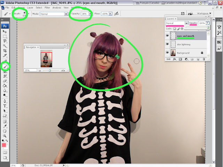Click the Navigator zoom slider
Screen dimensions: 223x167
(50, 70)
